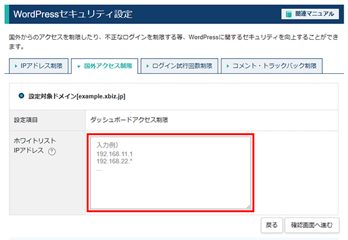
Task: Click the WordPressセキュリティ設定 page title
Action: click(x=73, y=14)
